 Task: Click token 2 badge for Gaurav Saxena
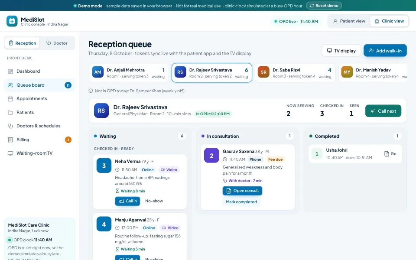coord(211,156)
